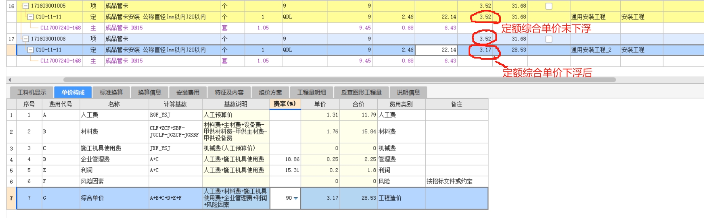Collapse item 171603001006 tree node

point(26,39)
